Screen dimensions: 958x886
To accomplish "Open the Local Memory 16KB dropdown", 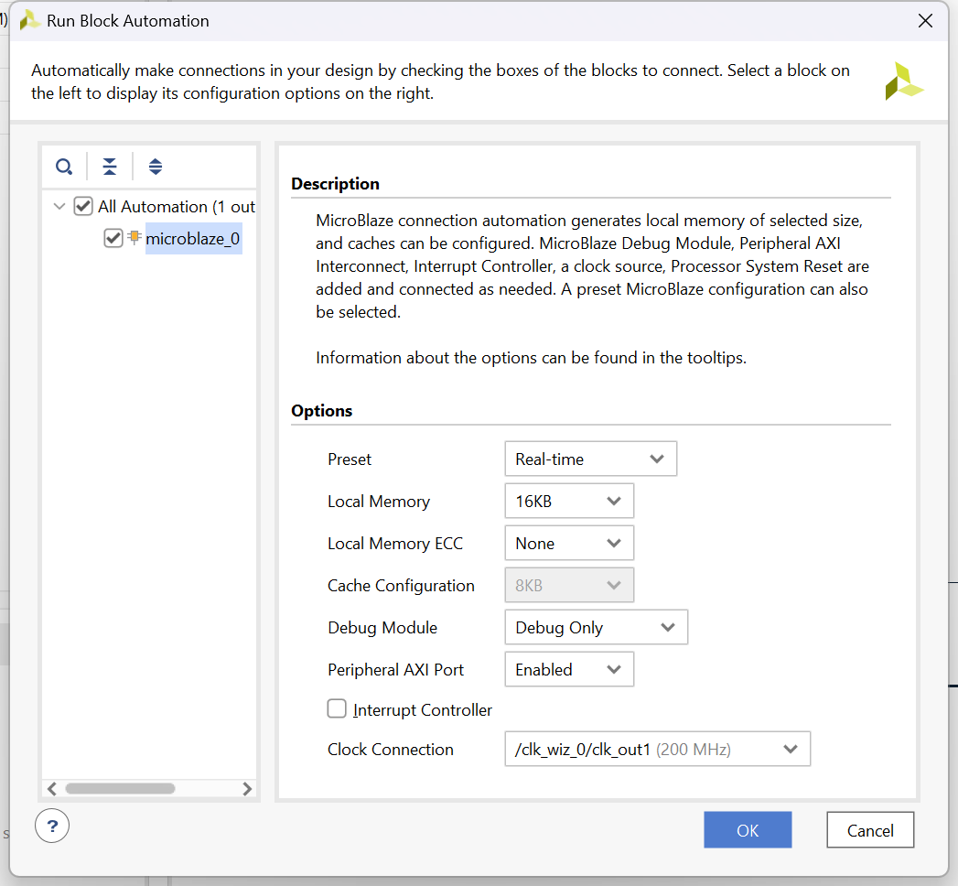I will (x=569, y=501).
